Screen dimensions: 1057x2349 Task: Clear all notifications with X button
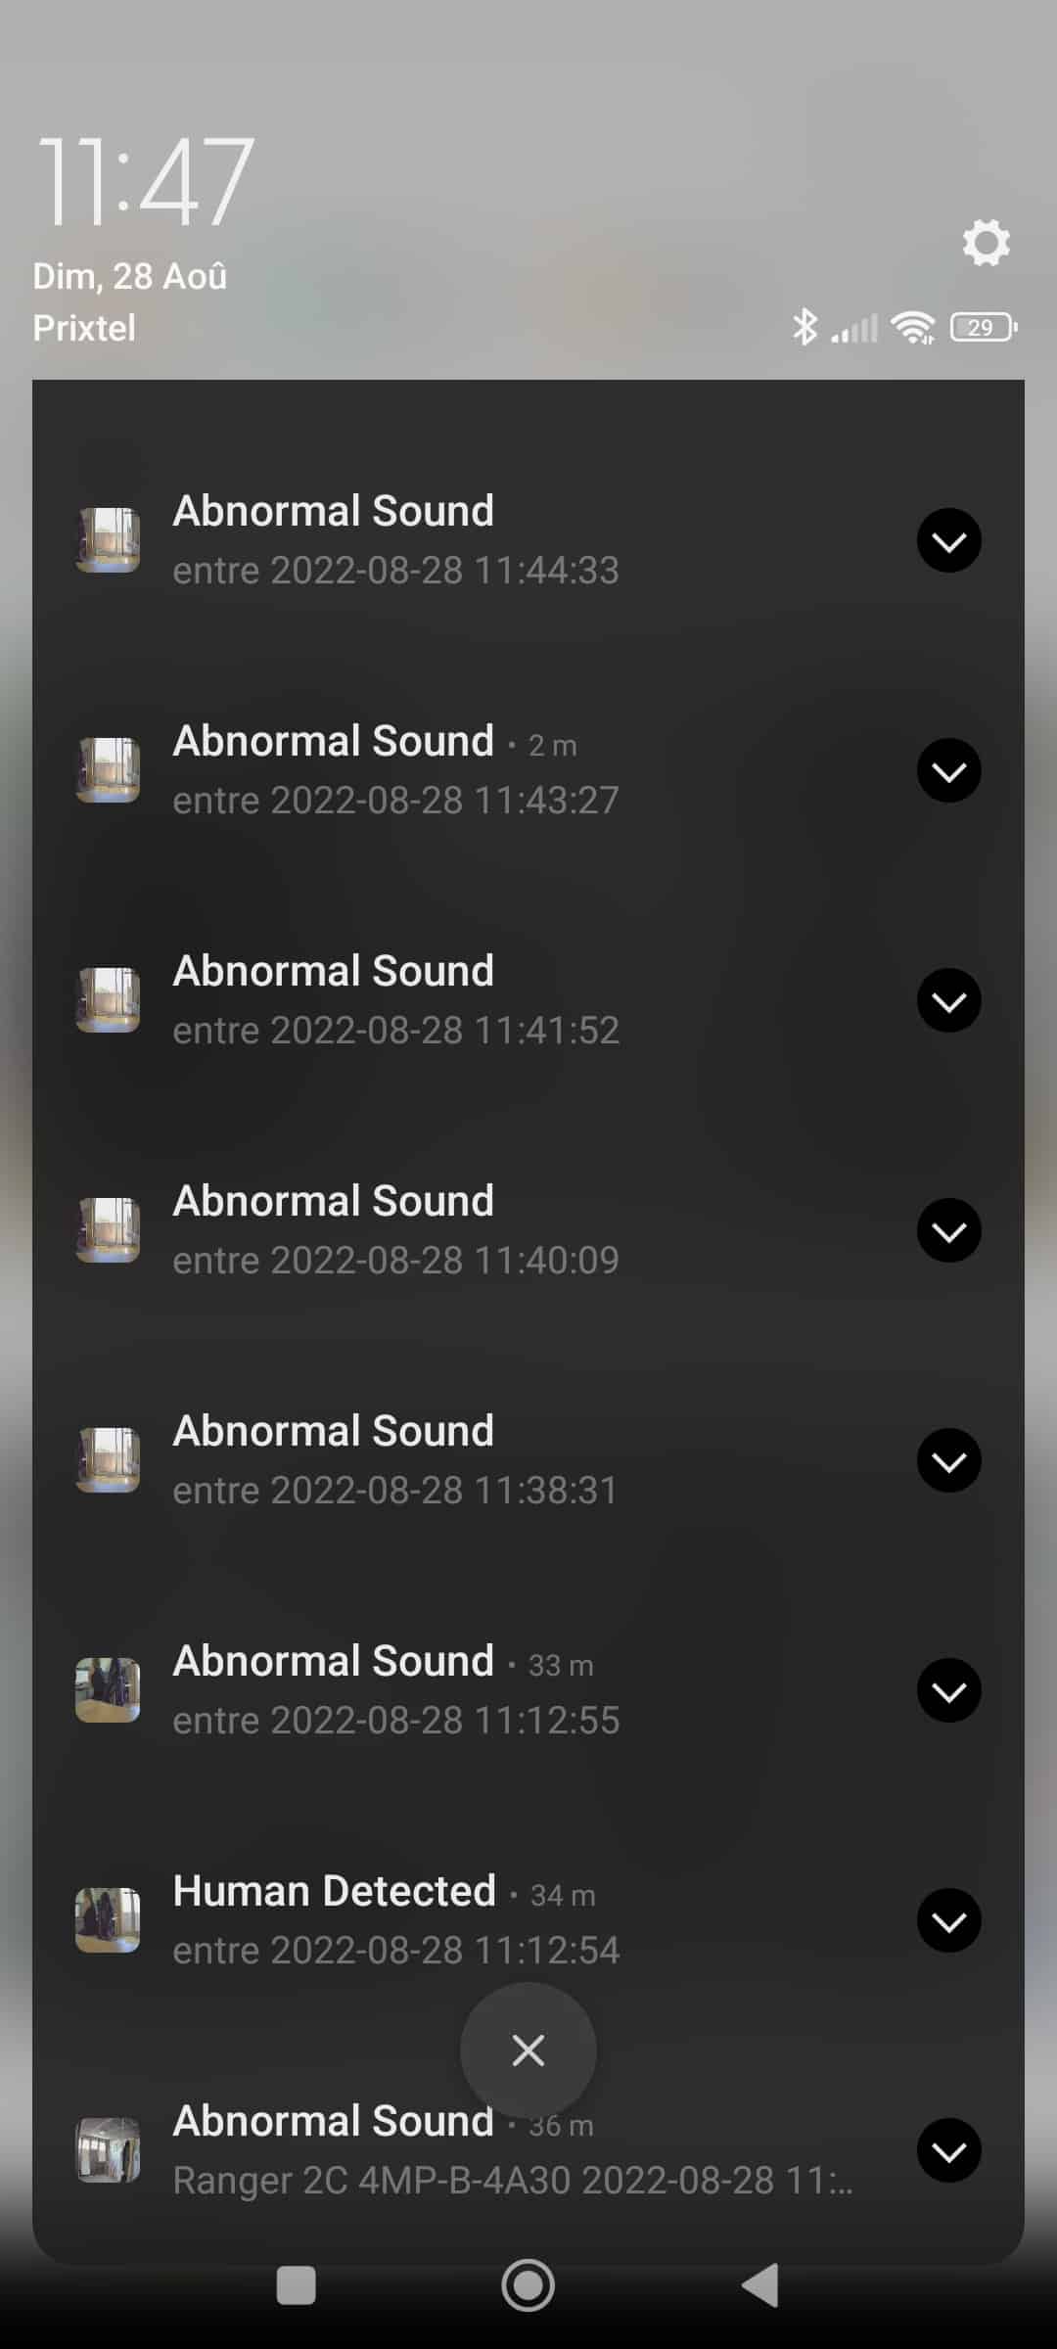[x=528, y=2050]
